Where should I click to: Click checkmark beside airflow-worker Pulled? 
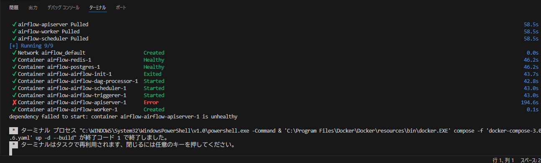pyautogui.click(x=15, y=31)
